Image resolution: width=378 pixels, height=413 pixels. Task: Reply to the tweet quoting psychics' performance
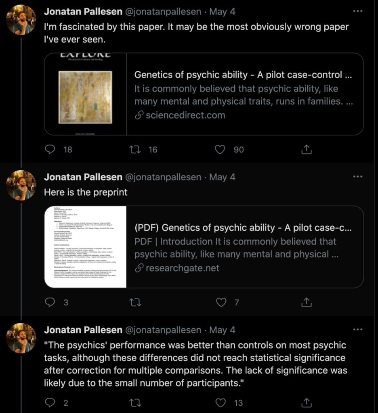(x=50, y=402)
